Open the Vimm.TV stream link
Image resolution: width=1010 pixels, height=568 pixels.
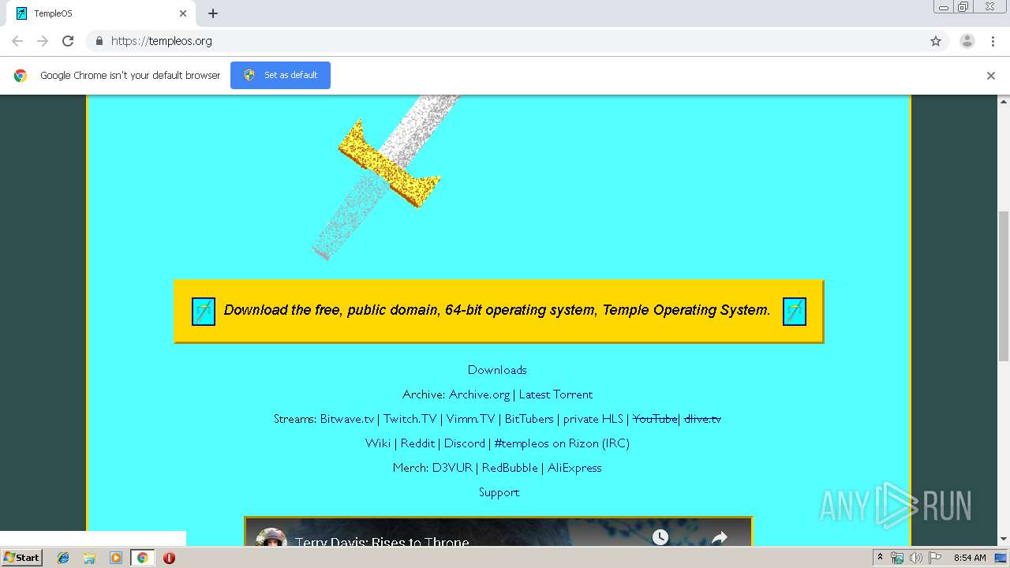click(x=471, y=419)
